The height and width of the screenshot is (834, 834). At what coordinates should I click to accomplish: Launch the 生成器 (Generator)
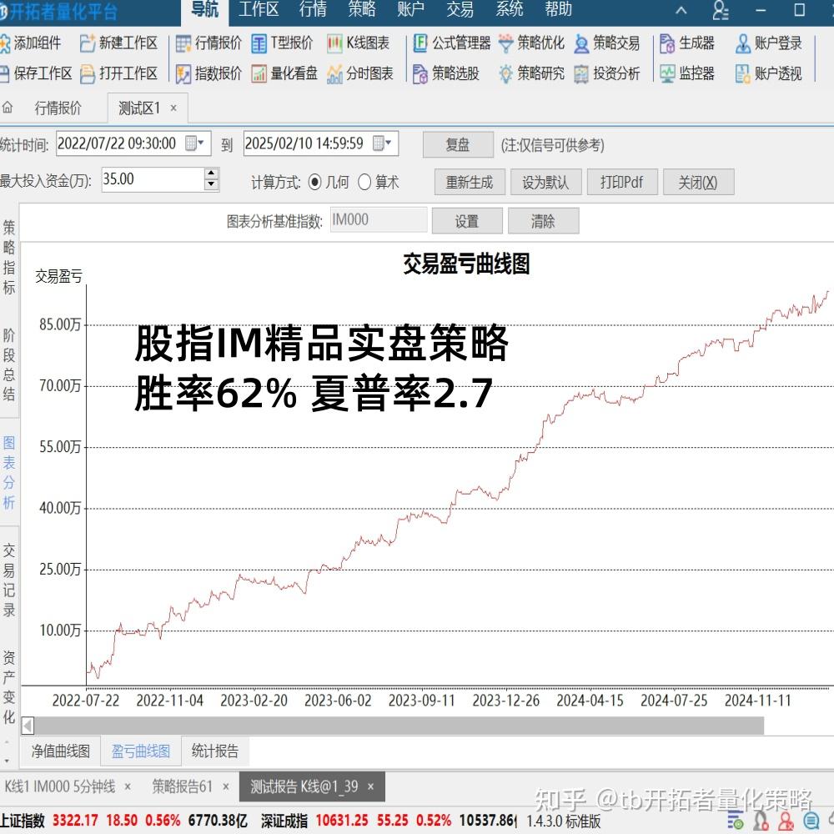[689, 43]
